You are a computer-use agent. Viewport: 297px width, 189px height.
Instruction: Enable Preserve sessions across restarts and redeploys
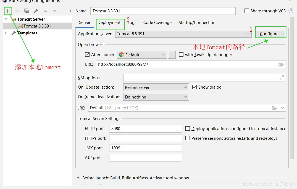(x=188, y=138)
